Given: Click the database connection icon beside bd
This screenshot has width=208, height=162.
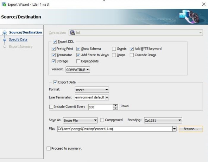Looking at the screenshot, I should point(72,33).
